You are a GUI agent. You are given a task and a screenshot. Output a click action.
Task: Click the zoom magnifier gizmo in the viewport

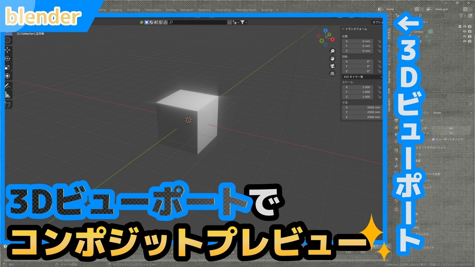pyautogui.click(x=332, y=51)
